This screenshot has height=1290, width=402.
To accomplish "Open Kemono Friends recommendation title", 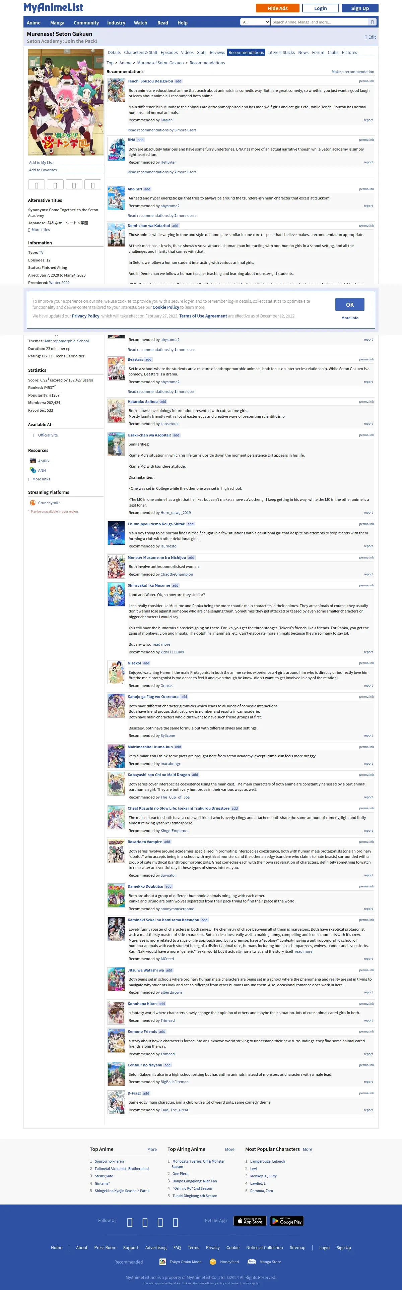I will (x=142, y=1032).
